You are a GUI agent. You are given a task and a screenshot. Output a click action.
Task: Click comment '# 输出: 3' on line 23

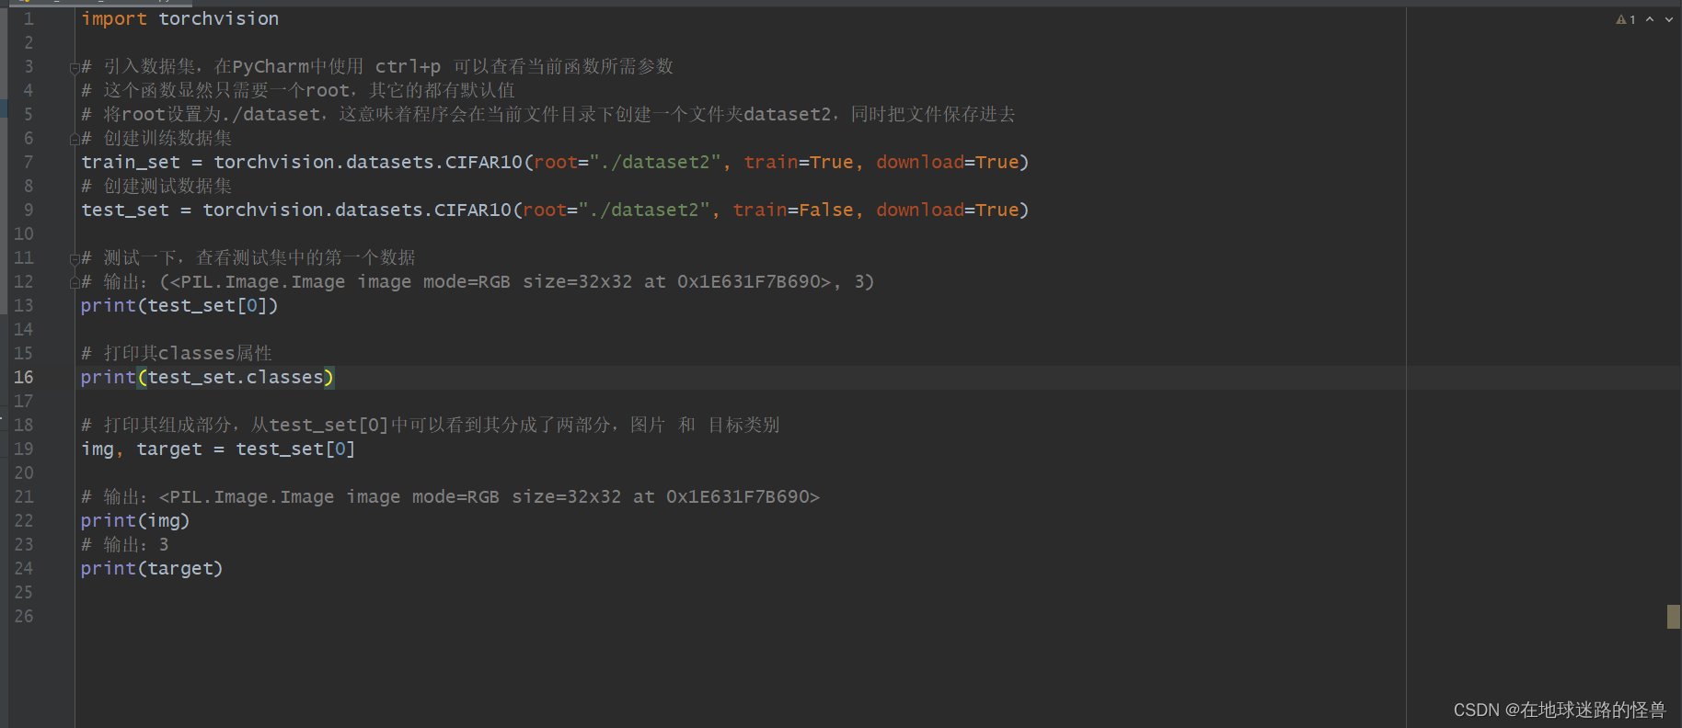point(125,544)
